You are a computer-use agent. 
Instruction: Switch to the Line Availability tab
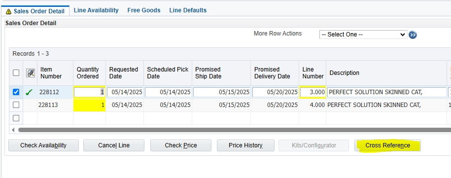[96, 10]
